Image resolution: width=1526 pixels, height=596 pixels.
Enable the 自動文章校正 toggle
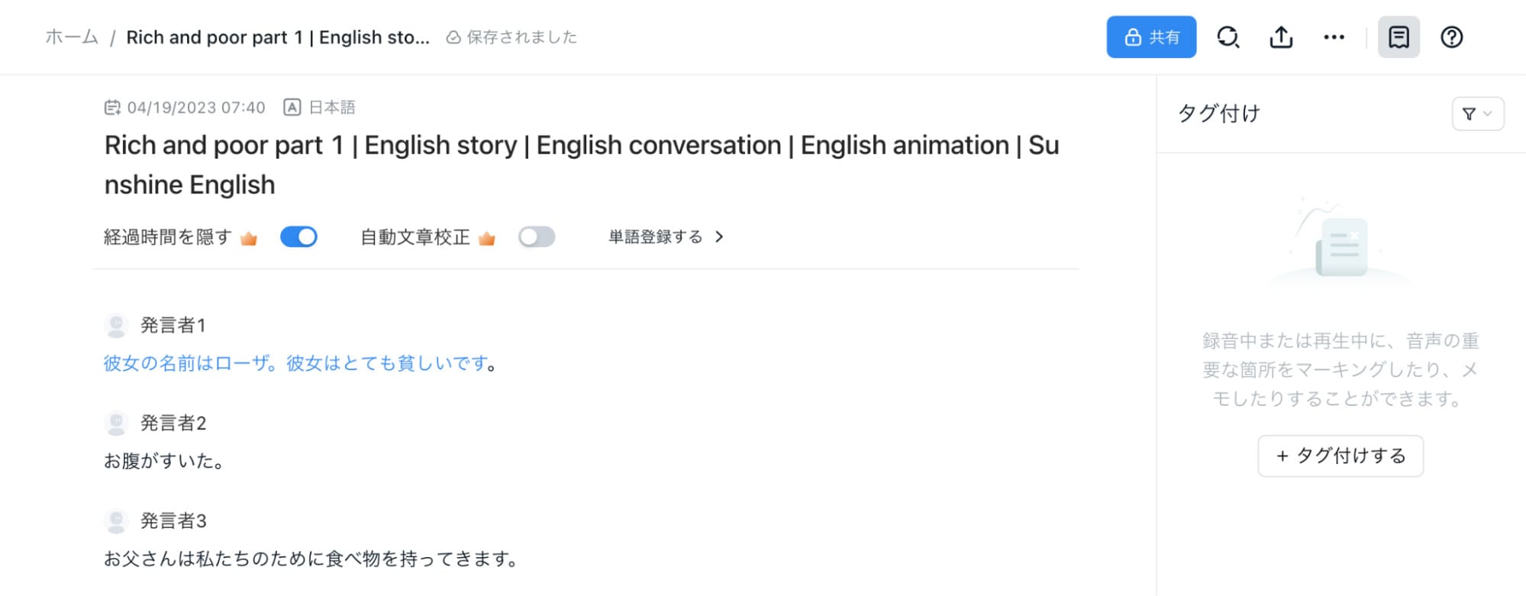coord(537,237)
